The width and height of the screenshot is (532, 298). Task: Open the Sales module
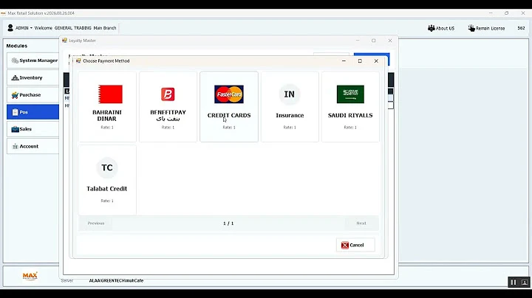(33, 129)
